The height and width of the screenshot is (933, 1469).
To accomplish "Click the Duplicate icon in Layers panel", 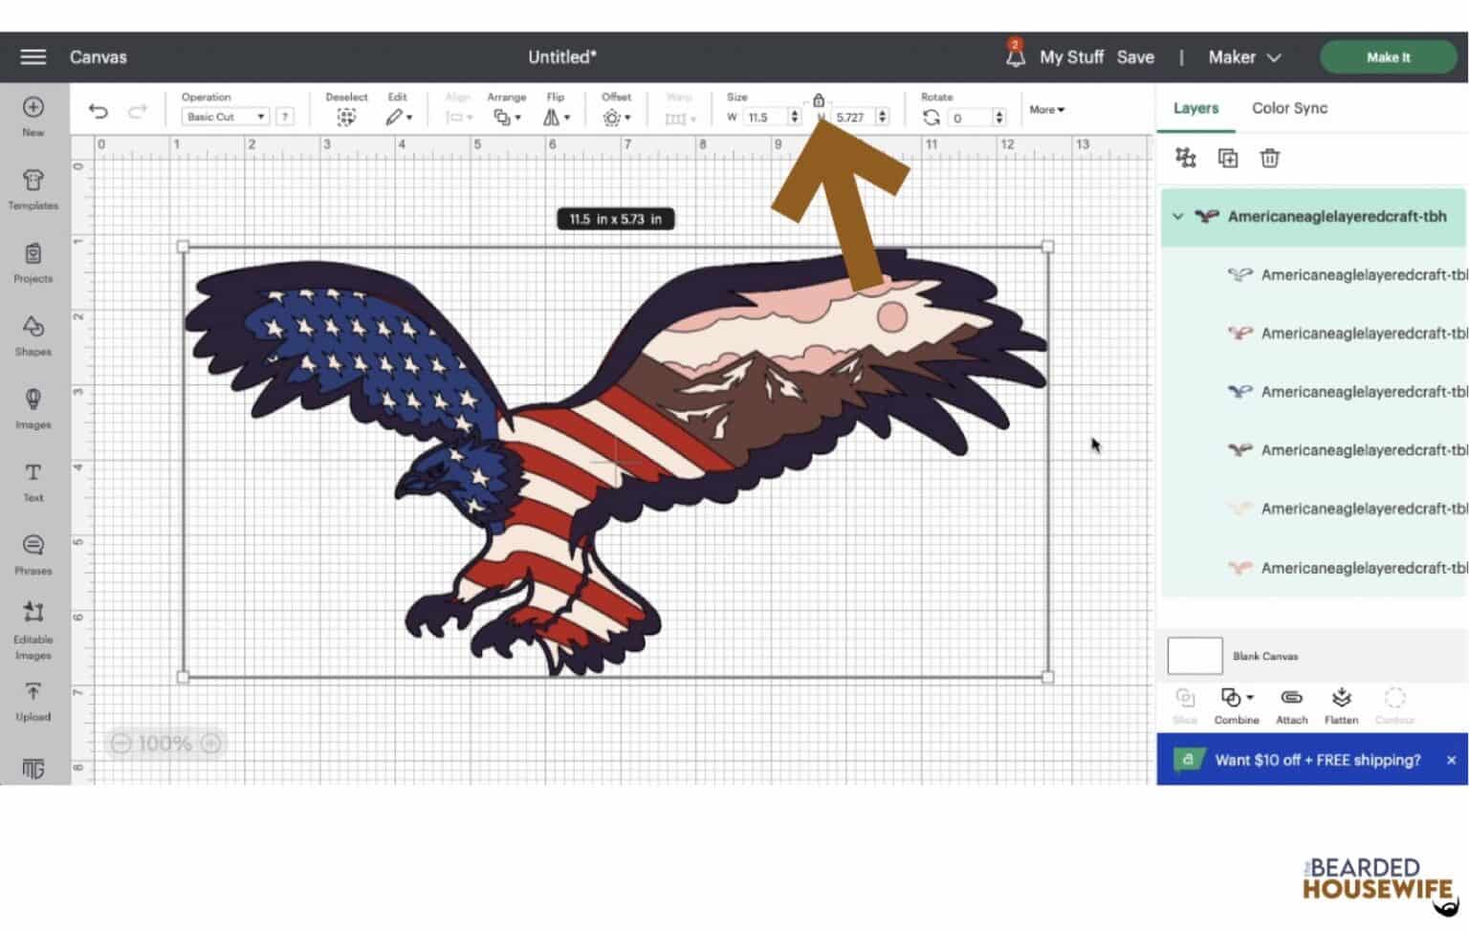I will pos(1228,158).
